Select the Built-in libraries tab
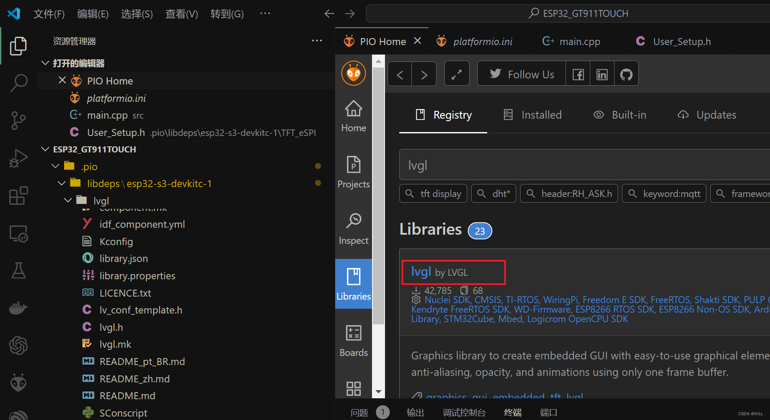Viewport: 770px width, 420px height. point(620,115)
